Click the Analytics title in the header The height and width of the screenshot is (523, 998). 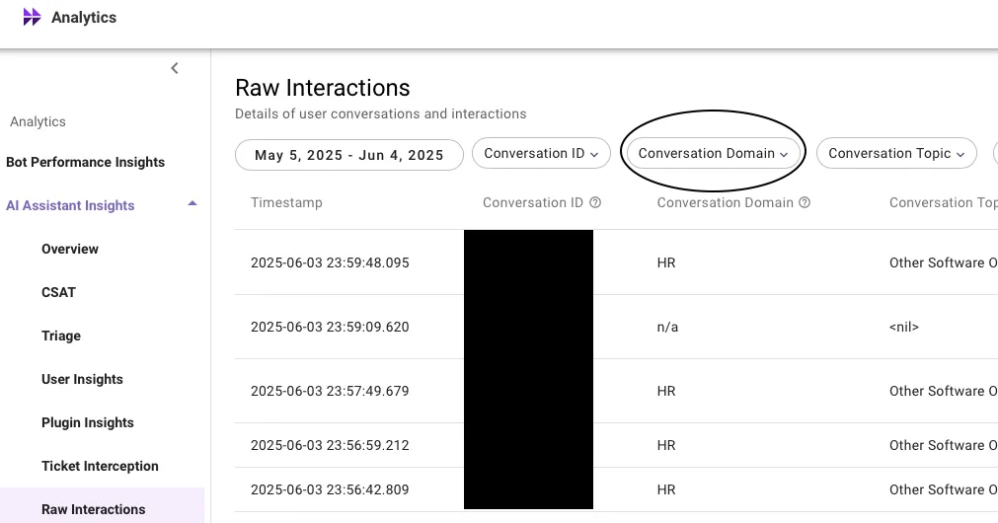(84, 18)
